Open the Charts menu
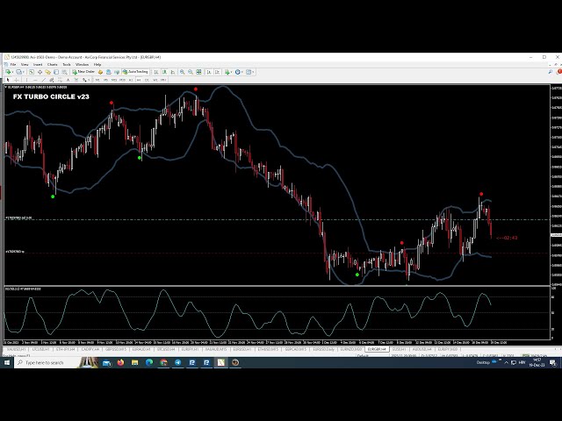562x421 pixels. pos(53,64)
